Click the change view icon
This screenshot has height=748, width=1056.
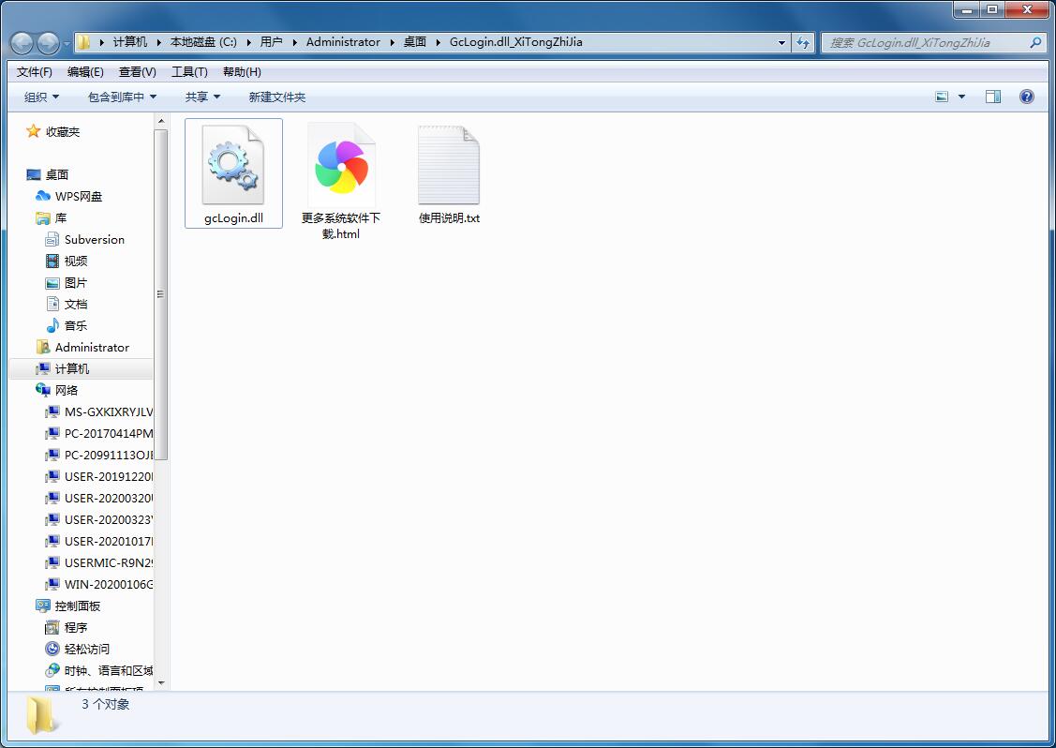click(x=942, y=97)
